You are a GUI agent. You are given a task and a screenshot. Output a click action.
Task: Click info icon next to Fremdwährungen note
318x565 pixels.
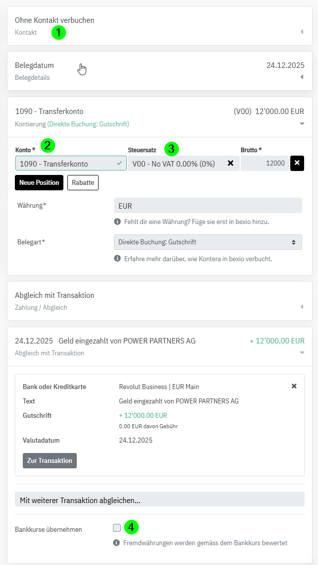(116, 542)
